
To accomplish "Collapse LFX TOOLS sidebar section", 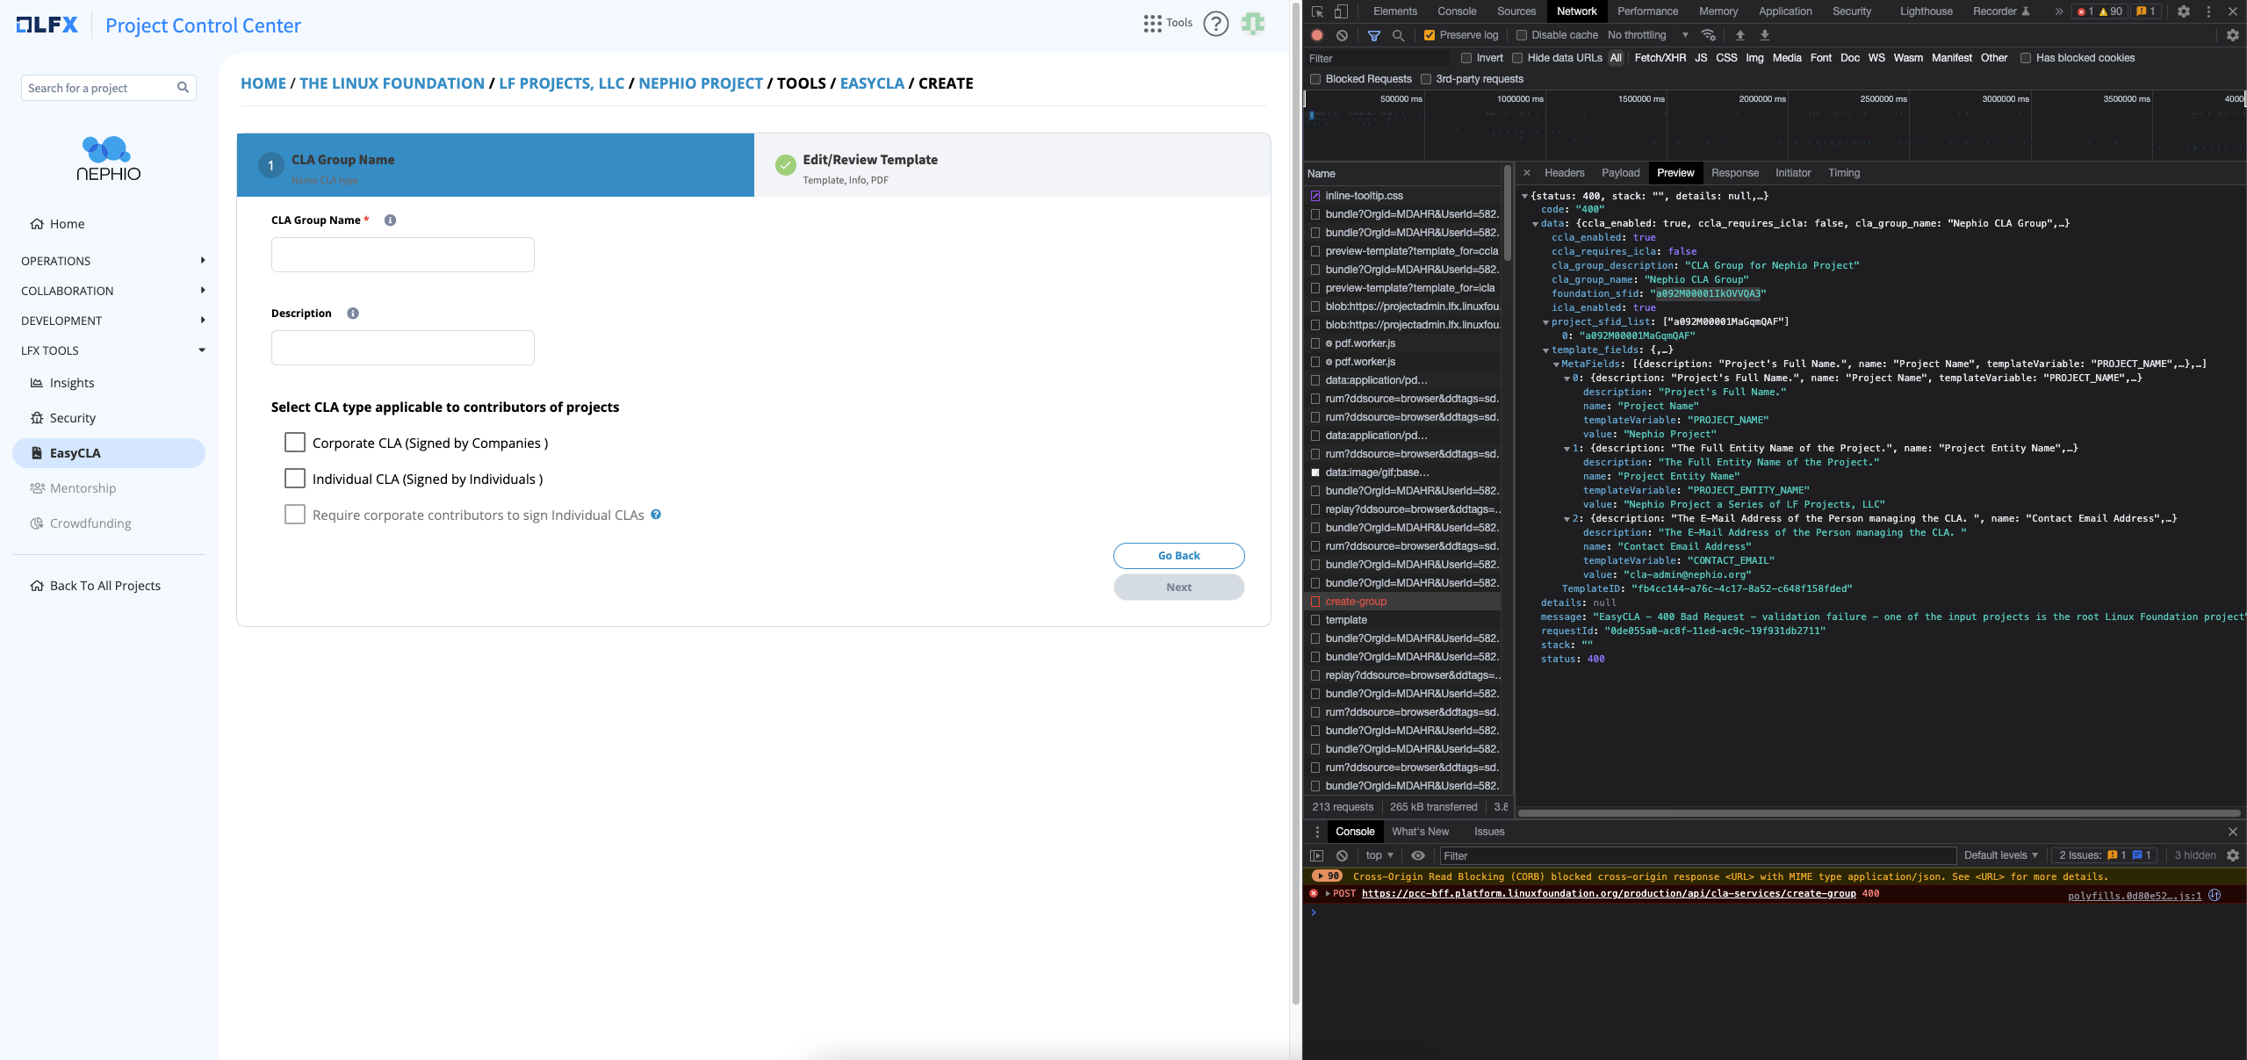I will point(112,350).
